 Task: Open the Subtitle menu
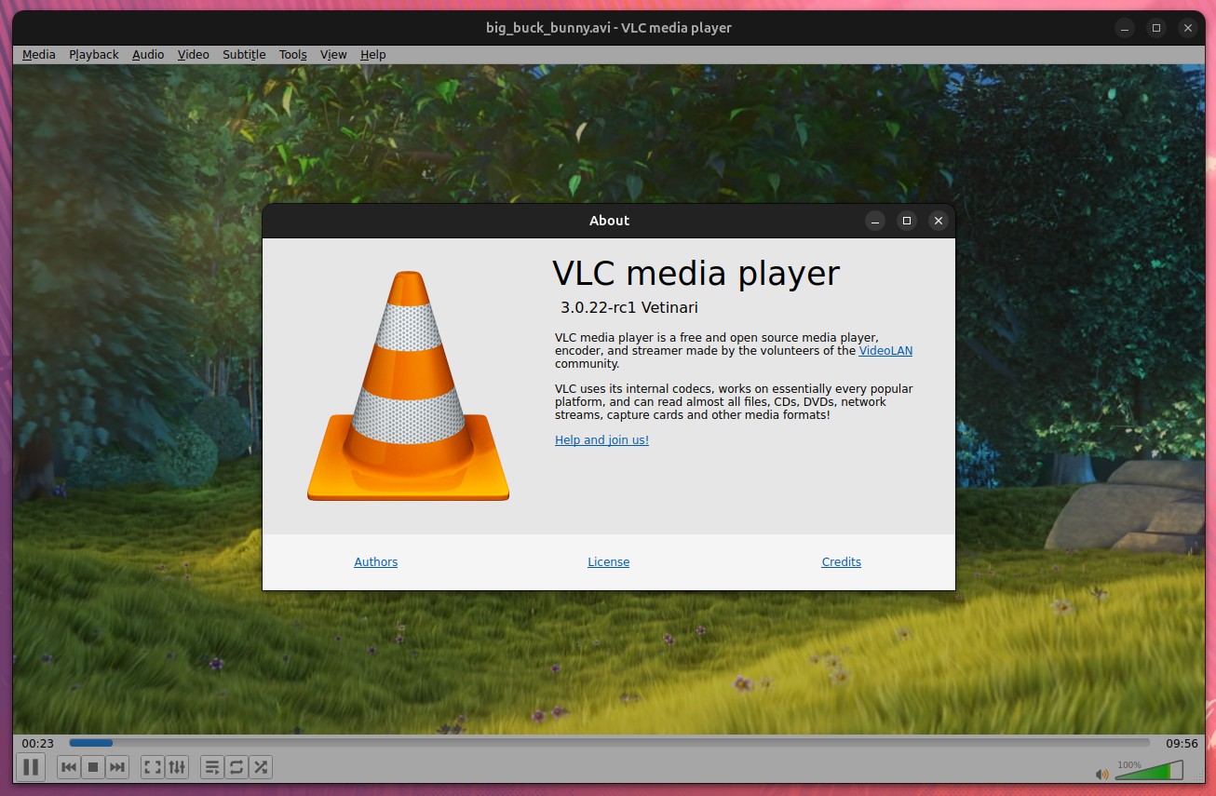point(244,54)
